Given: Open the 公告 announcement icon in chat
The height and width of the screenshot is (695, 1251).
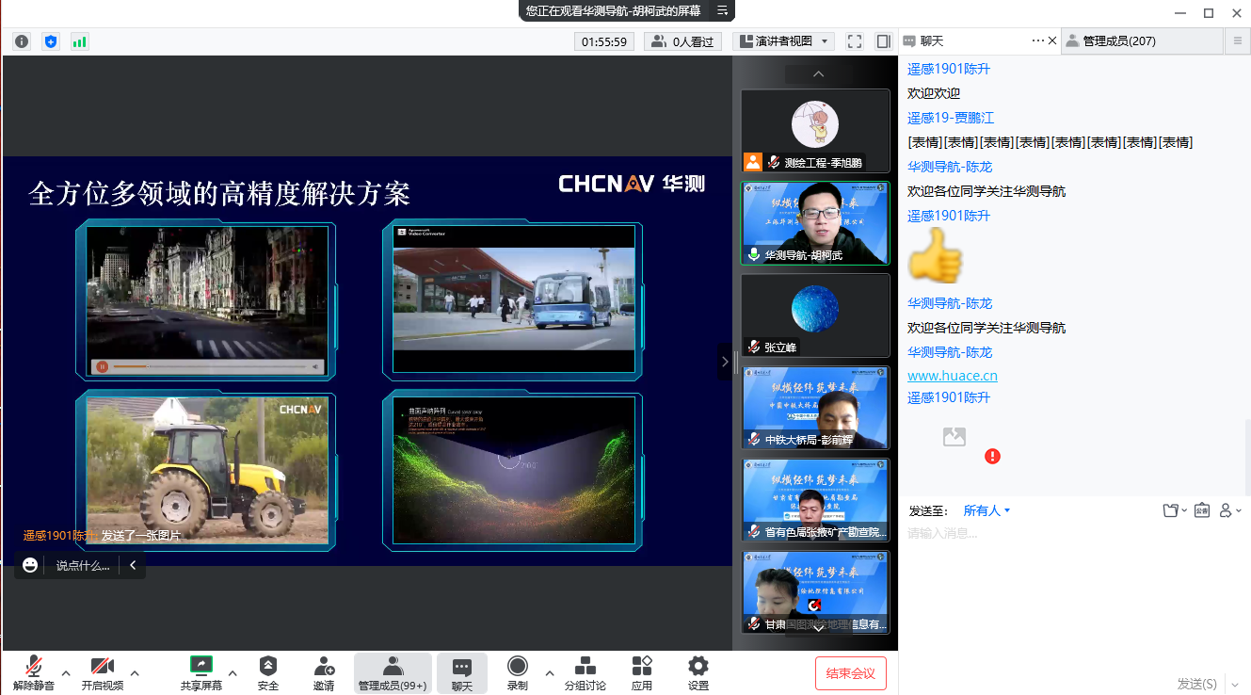Looking at the screenshot, I should point(1201,510).
